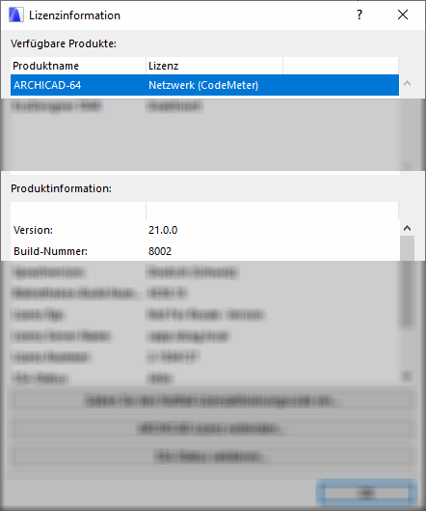
Task: Click the blurred OK button at dialog bottom
Action: pyautogui.click(x=366, y=493)
